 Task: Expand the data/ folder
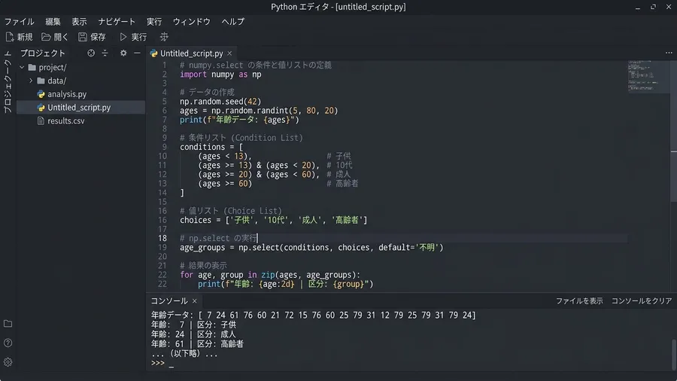(31, 81)
